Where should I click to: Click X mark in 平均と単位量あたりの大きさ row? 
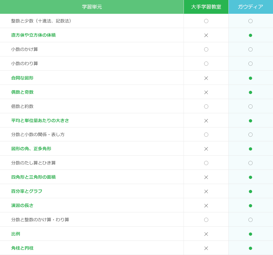coord(206,121)
